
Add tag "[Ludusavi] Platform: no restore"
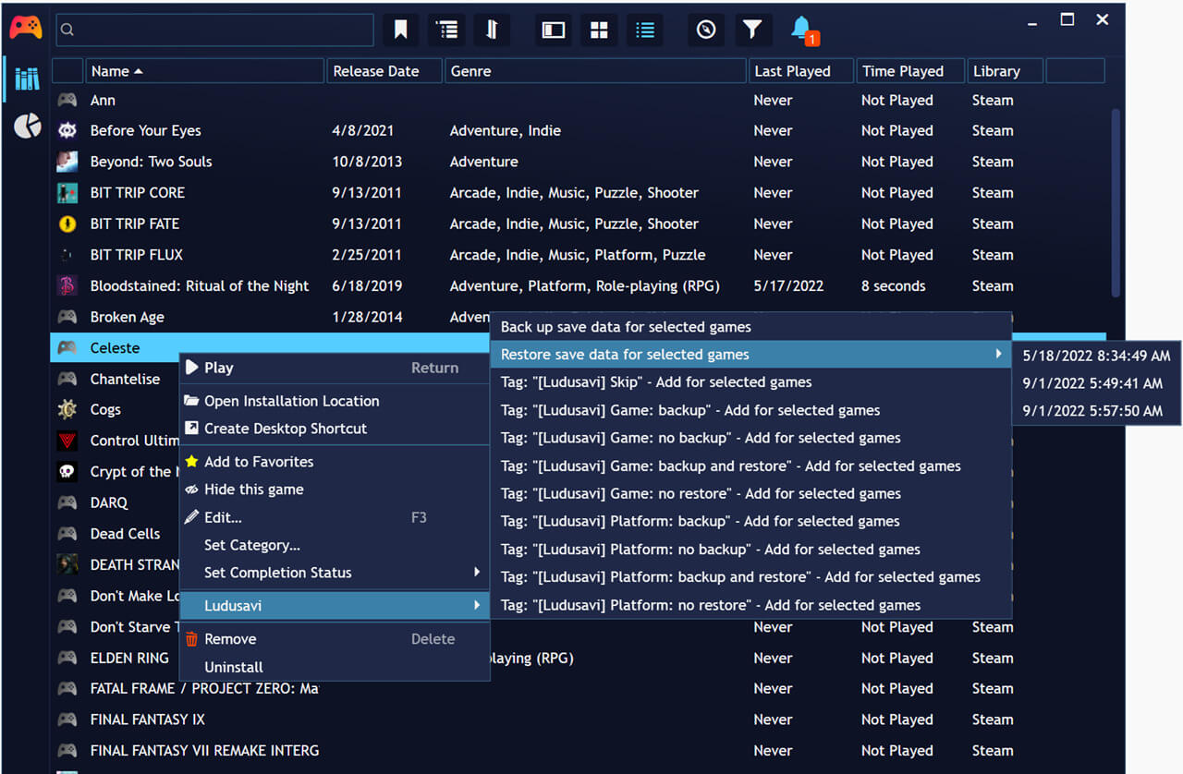750,606
